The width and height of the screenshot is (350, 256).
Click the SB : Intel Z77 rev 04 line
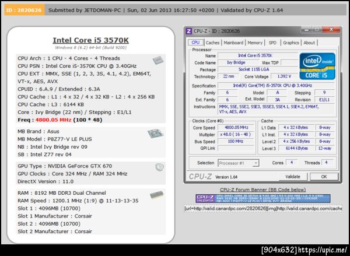pyautogui.click(x=44, y=155)
